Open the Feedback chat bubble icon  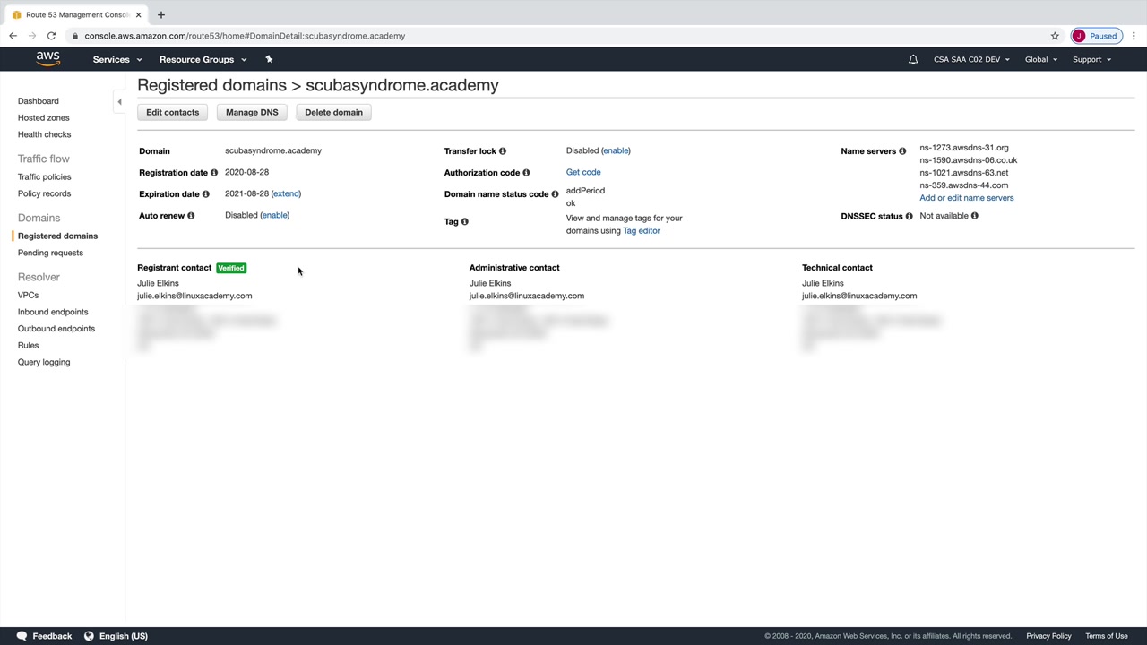click(22, 636)
